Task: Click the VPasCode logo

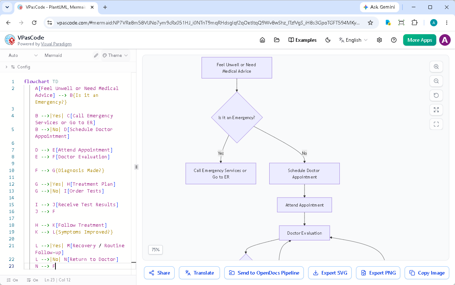Action: click(x=10, y=40)
